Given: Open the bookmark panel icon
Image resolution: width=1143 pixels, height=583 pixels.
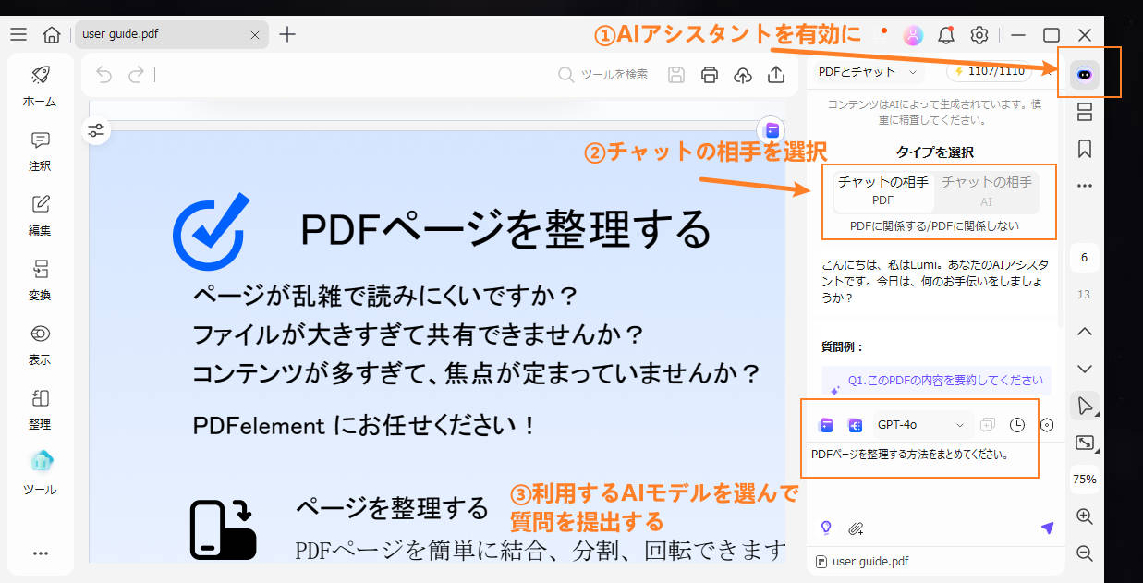Looking at the screenshot, I should click(1085, 149).
